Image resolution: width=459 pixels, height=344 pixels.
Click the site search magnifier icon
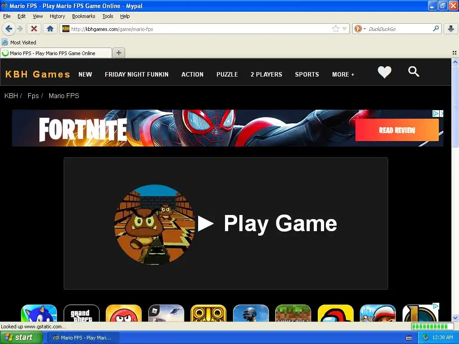tap(414, 71)
